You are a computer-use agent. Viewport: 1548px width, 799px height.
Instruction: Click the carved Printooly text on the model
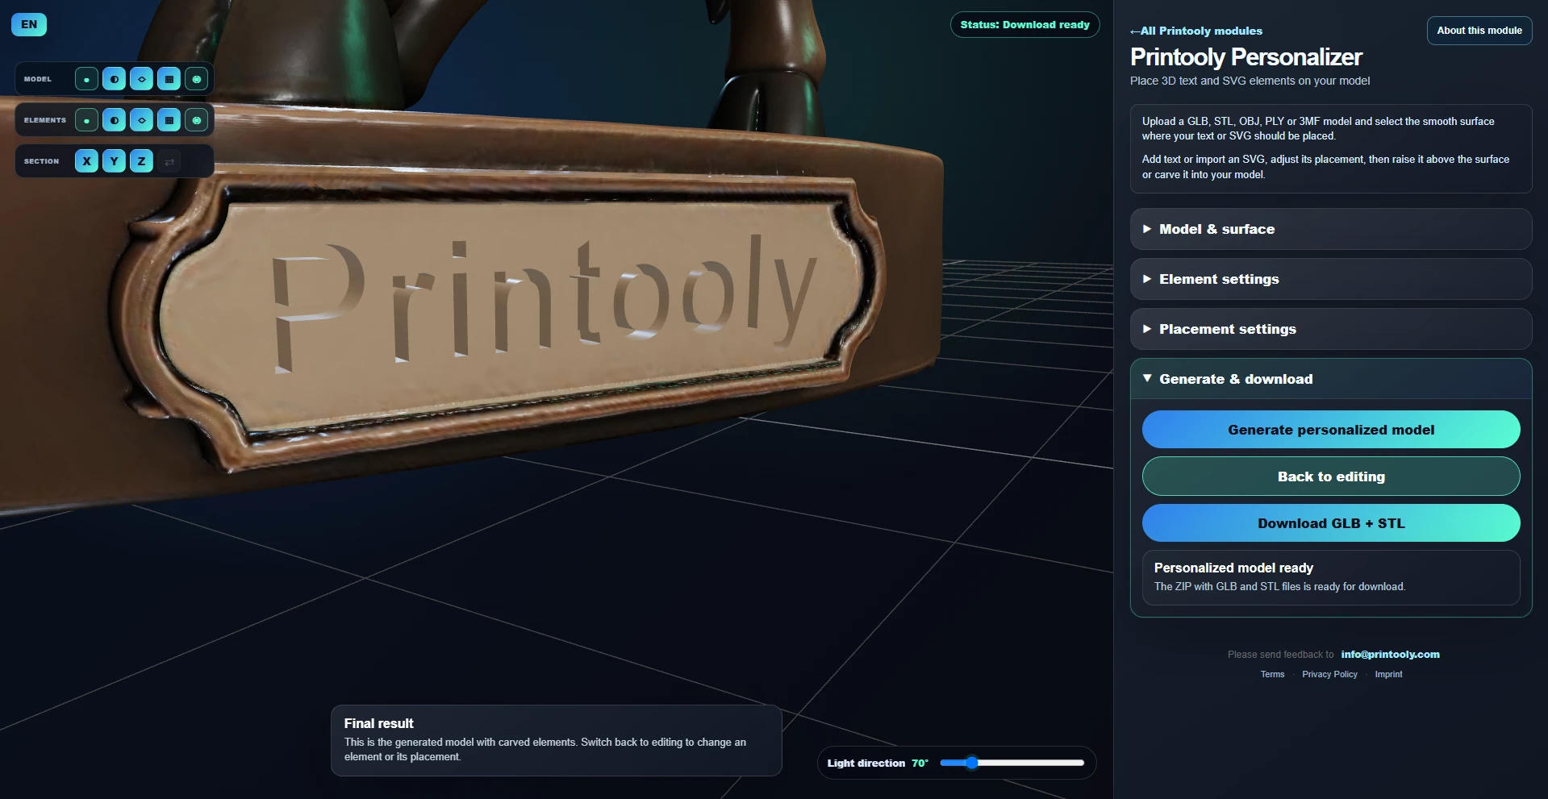click(x=545, y=302)
